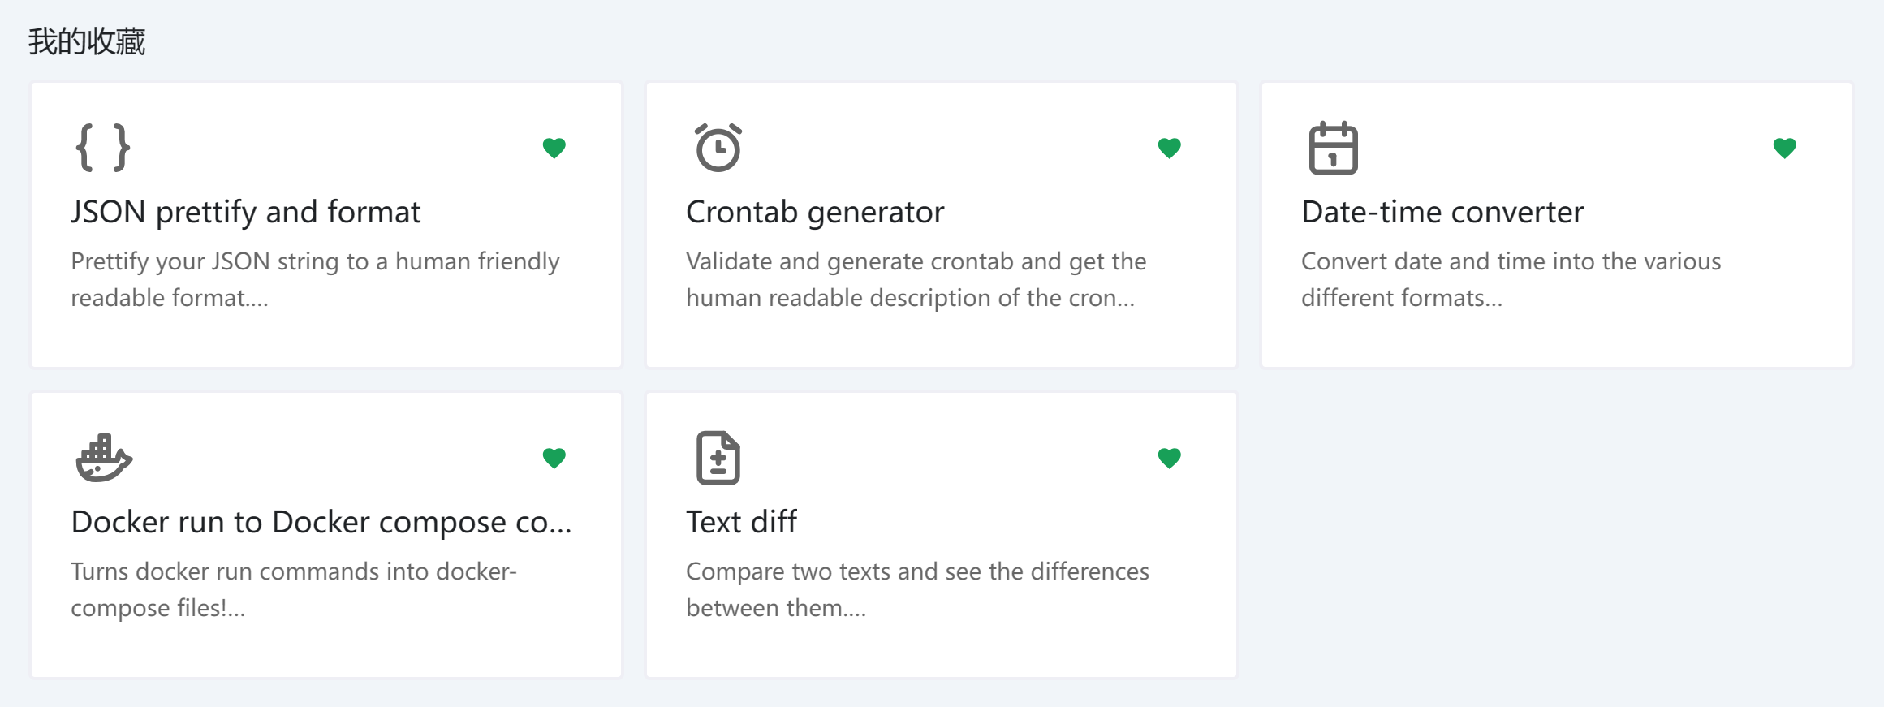Open JSON prettify and format title
1884x707 pixels.
coord(245,212)
